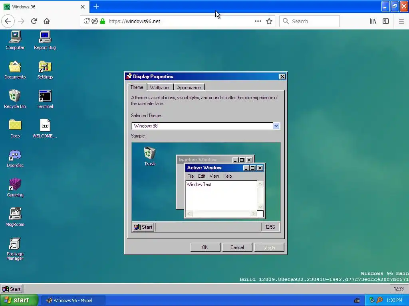Image resolution: width=409 pixels, height=306 pixels.
Task: Show the site security padlock info
Action: click(103, 22)
